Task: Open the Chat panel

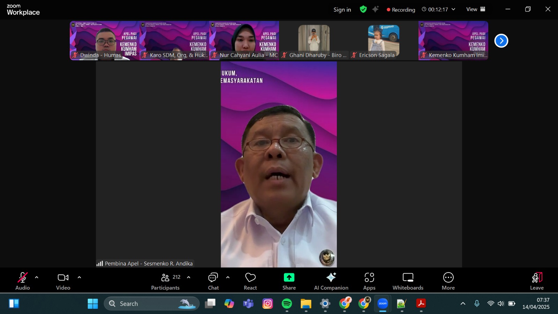Action: (213, 281)
